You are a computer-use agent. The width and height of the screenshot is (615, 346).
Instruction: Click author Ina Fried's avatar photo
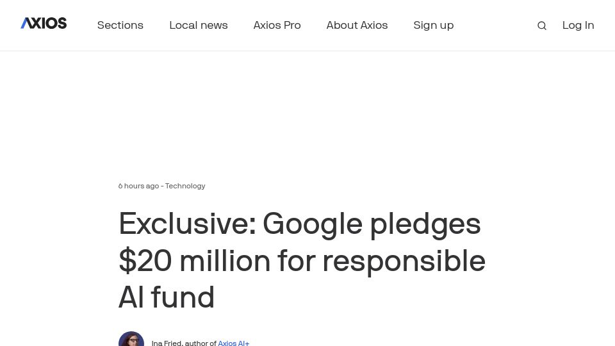(x=131, y=339)
